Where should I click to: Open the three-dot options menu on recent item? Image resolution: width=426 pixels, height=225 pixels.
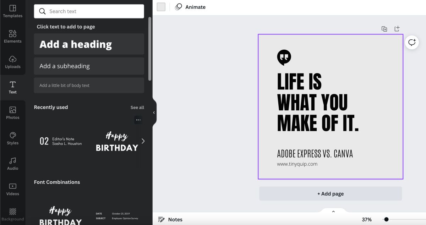pyautogui.click(x=138, y=120)
